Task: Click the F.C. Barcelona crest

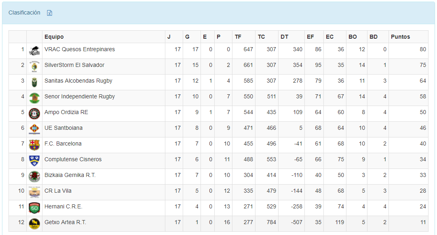Action: (34, 145)
